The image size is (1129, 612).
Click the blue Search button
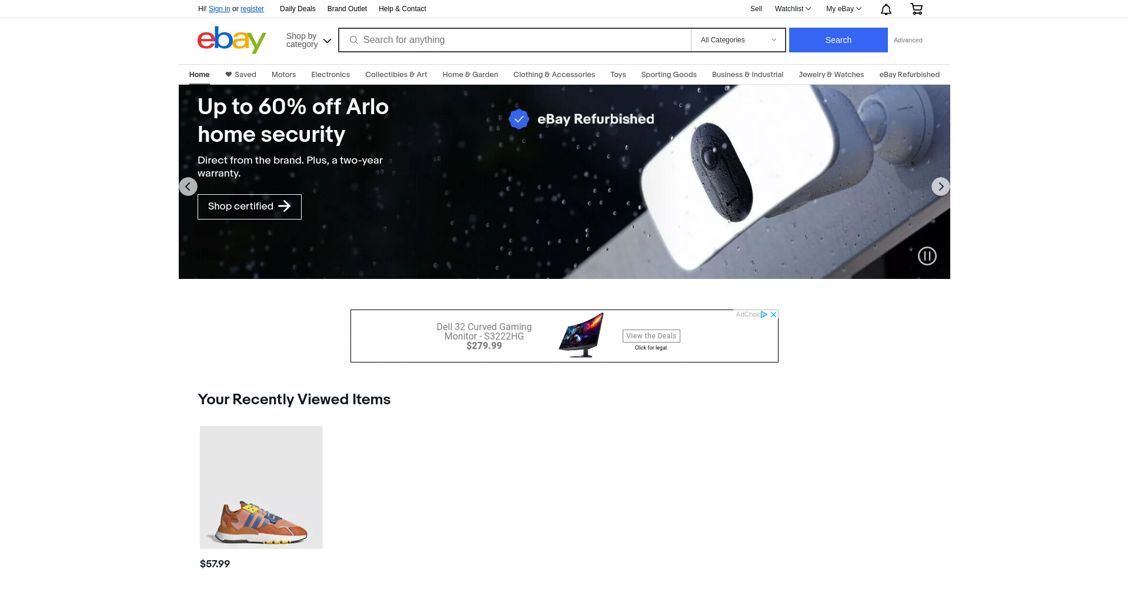coord(838,40)
